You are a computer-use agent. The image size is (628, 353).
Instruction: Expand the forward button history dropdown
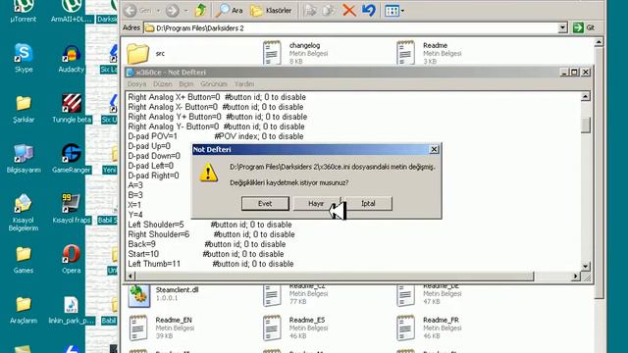click(185, 11)
